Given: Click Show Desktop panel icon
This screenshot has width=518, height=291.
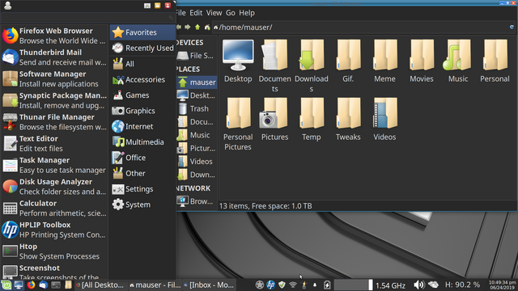Looking at the screenshot, I should pyautogui.click(x=19, y=285).
